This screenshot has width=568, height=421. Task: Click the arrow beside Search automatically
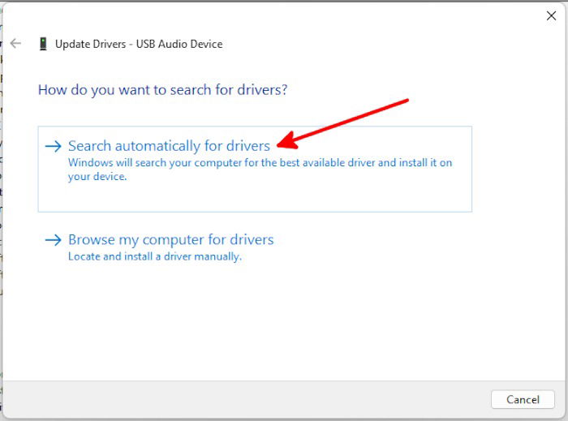[x=54, y=146]
